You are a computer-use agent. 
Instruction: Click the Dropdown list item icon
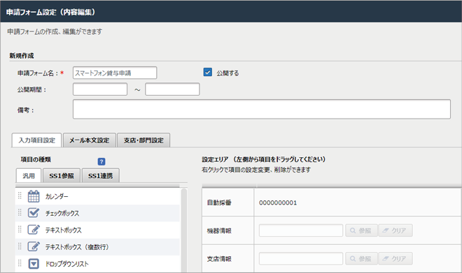click(x=34, y=264)
